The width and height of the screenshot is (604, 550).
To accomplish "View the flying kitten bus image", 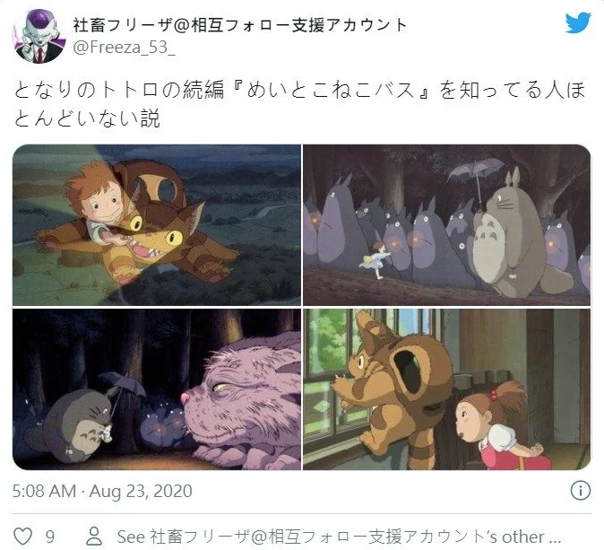I will [x=157, y=225].
